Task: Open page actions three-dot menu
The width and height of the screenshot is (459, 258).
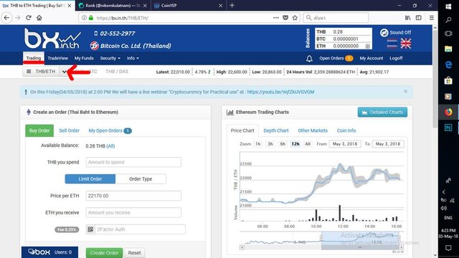Action: (275, 18)
